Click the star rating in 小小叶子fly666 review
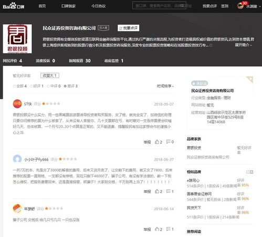Viewport: 262px width, 237px height. click(x=68, y=159)
